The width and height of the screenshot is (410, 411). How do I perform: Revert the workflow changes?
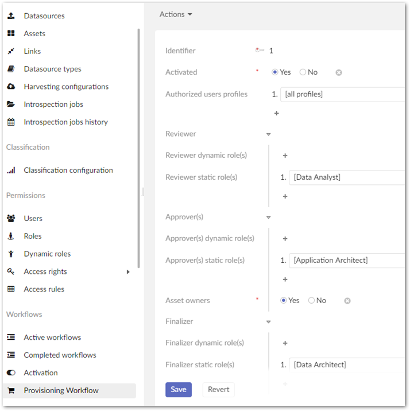pos(218,390)
